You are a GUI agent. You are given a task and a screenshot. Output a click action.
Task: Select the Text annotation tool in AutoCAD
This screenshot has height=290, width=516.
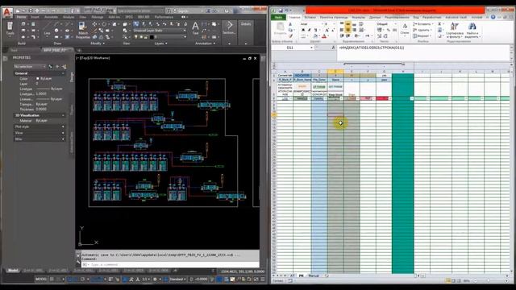click(195, 28)
